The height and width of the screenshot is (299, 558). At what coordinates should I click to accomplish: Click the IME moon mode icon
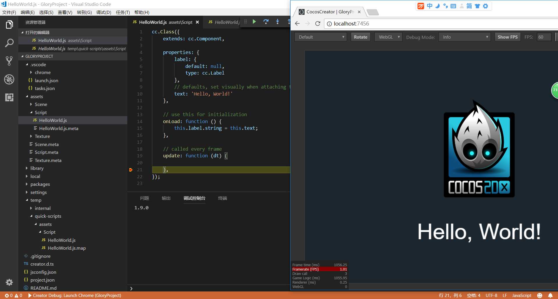coord(437,6)
